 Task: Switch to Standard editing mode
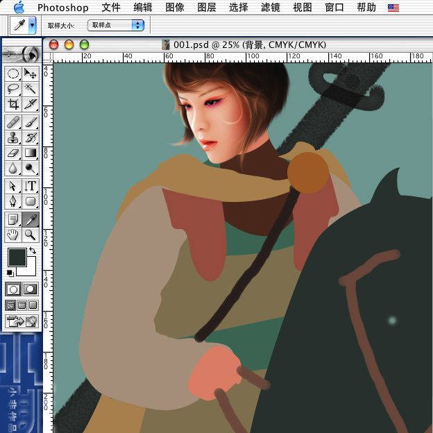click(13, 289)
